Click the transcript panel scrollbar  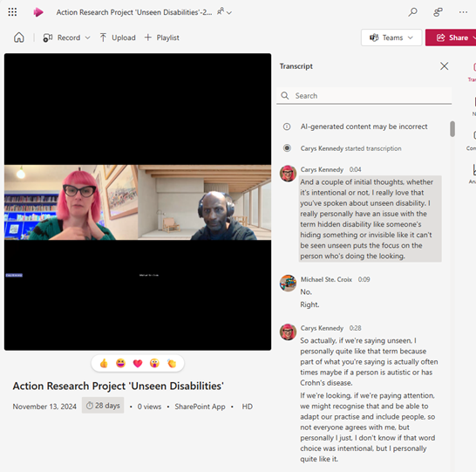pos(452,129)
